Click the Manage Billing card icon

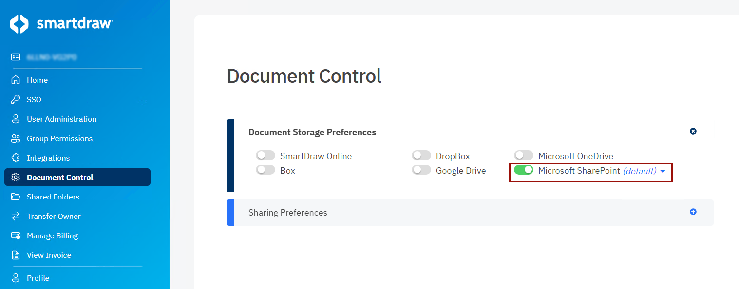point(15,235)
